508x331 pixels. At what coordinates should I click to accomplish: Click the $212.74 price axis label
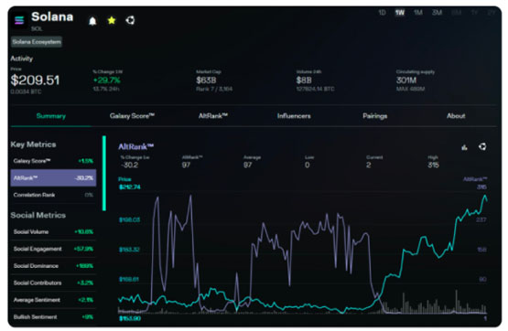130,187
